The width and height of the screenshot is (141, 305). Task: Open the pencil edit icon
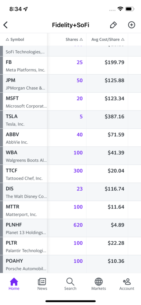tap(113, 25)
